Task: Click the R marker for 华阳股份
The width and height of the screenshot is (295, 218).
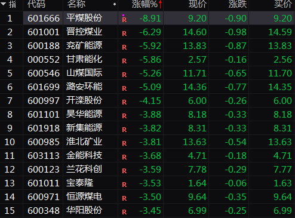Action: coord(124,212)
